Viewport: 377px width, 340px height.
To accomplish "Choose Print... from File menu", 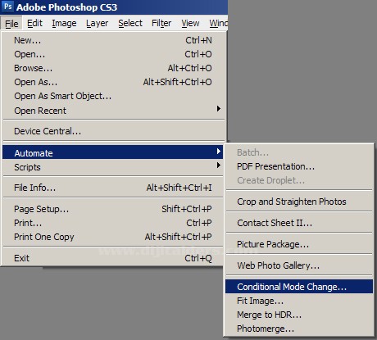I will pos(113,223).
